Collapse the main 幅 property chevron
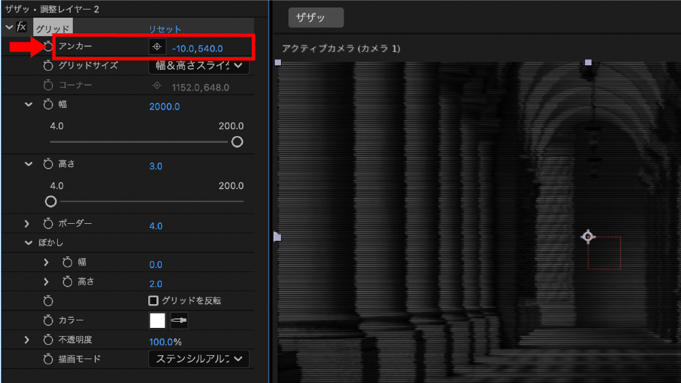 tap(28, 104)
